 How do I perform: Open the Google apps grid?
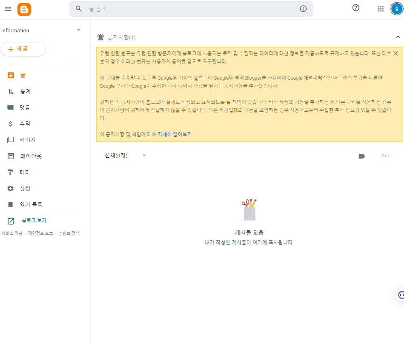(x=380, y=8)
